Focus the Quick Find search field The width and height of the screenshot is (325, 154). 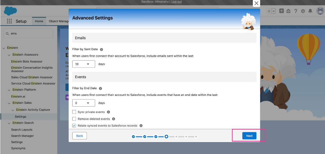[28, 33]
